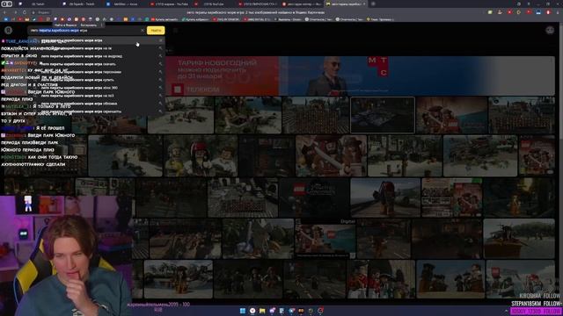This screenshot has width=563, height=316.
Task: Select suggestion ending with 'на ps3'
Action: (96, 96)
